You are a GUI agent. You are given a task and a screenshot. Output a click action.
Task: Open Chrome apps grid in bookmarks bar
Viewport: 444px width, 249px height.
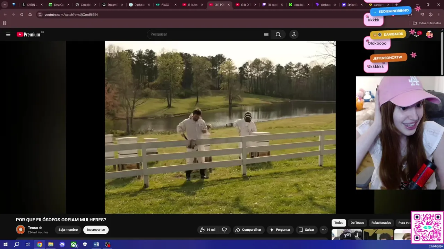pyautogui.click(x=5, y=23)
